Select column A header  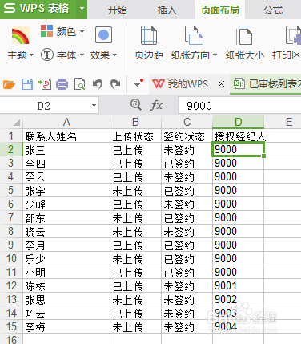(66, 122)
